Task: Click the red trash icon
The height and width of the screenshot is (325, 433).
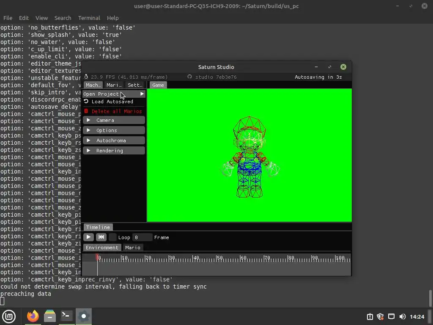Action: (86, 111)
